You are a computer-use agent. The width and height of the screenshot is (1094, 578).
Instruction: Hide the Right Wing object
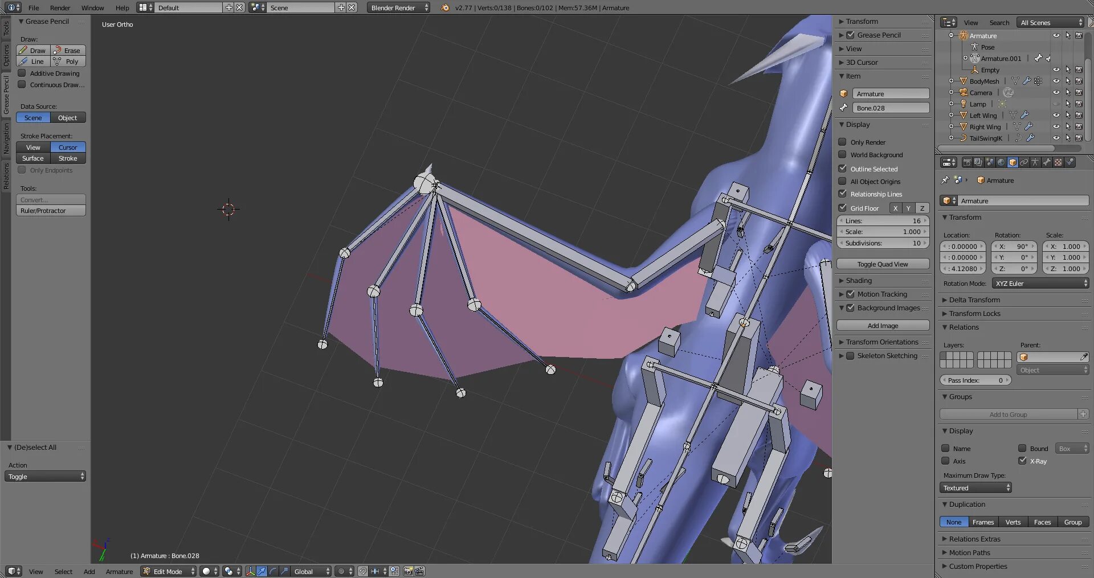1056,127
